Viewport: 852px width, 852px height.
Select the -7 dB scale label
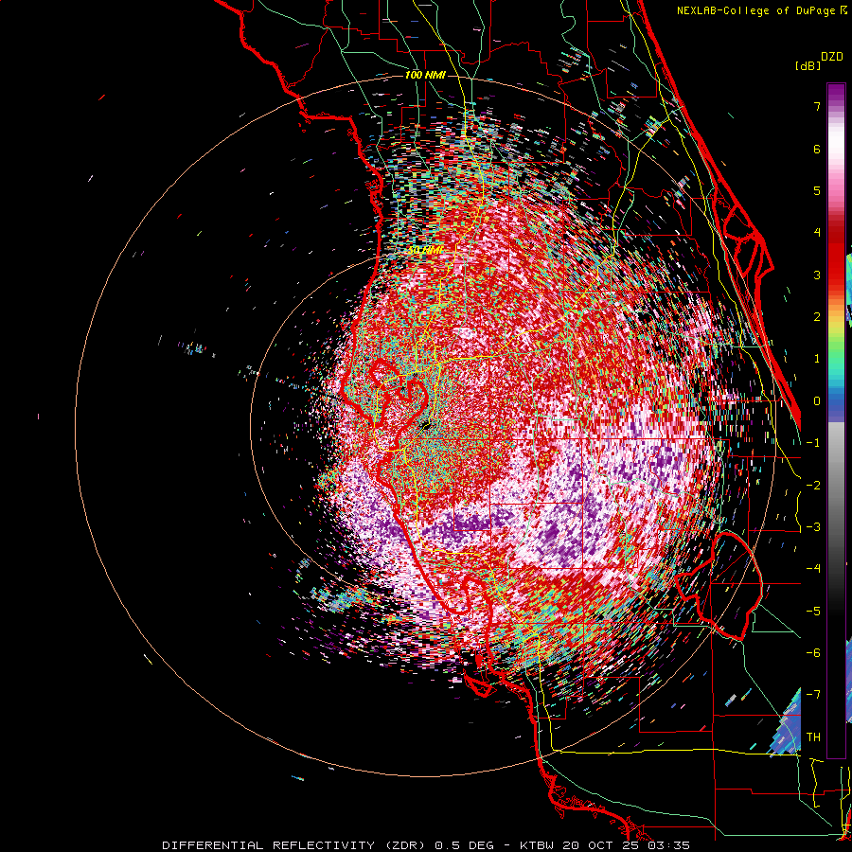click(x=813, y=695)
